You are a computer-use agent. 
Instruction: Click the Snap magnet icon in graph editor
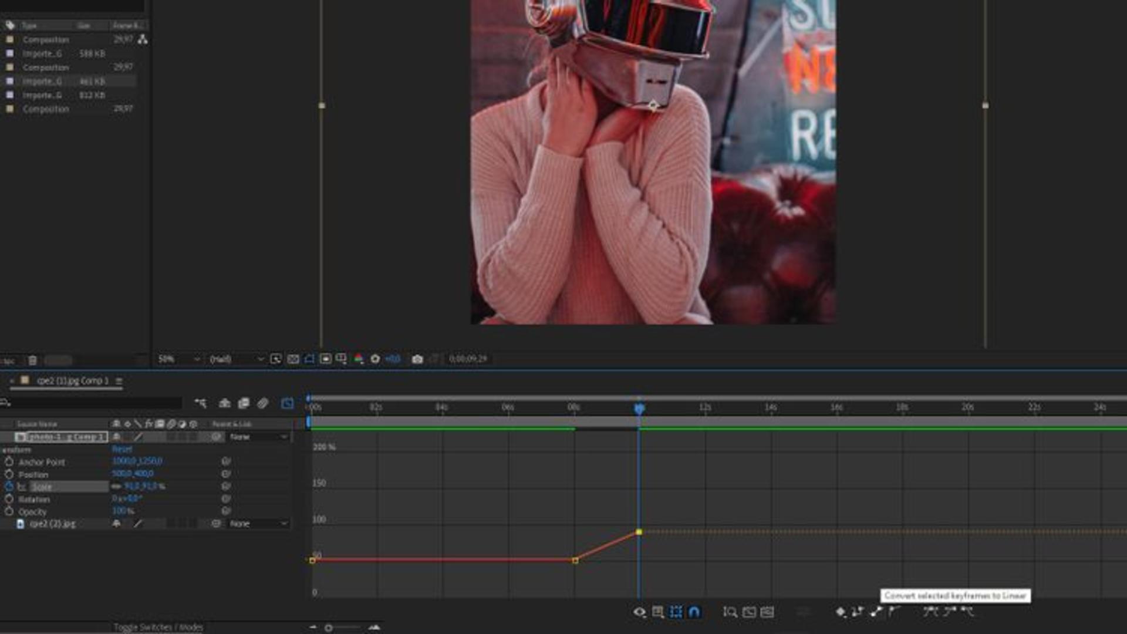[694, 612]
